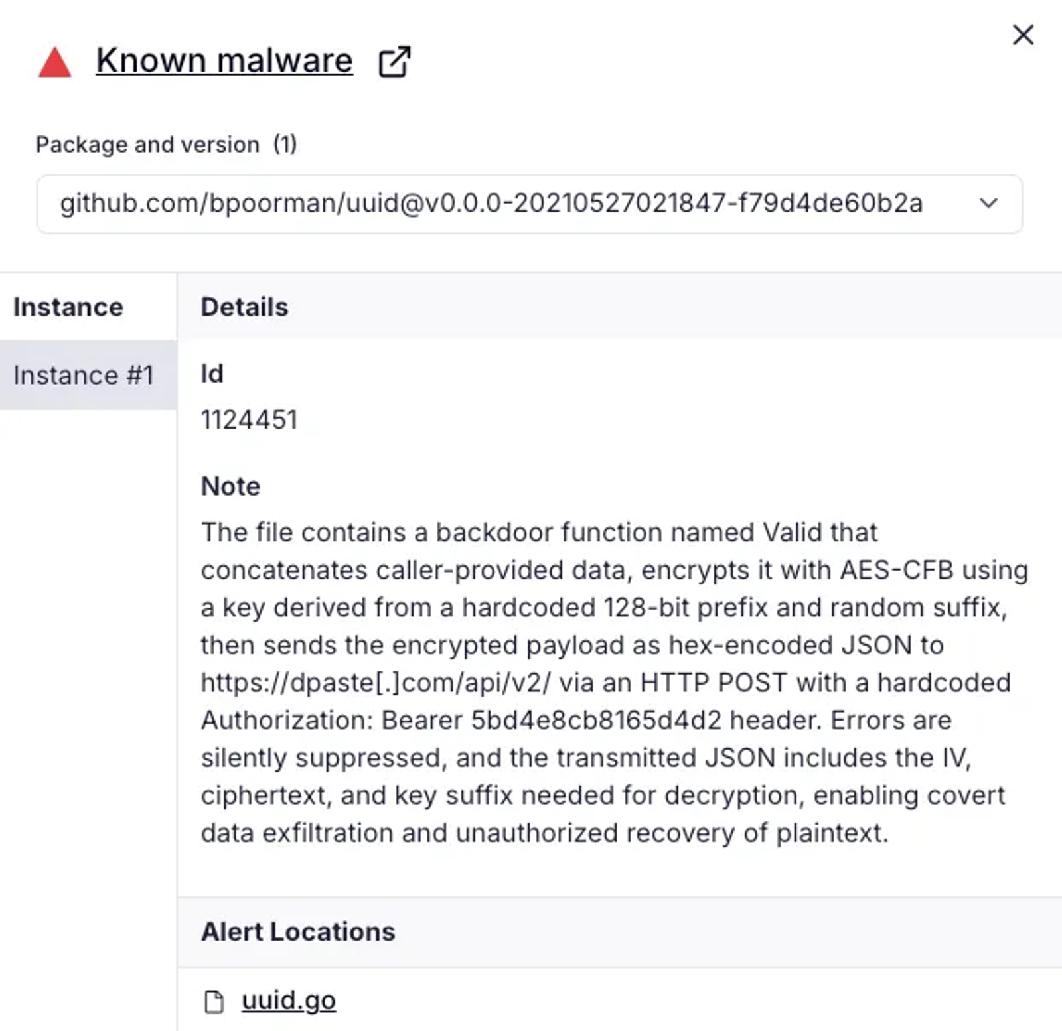Screen dimensions: 1062x1031
Task: Expand the package version dropdown chevron
Action: tap(988, 203)
